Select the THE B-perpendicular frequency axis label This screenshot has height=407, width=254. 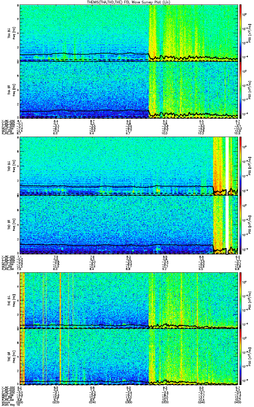[11, 300]
